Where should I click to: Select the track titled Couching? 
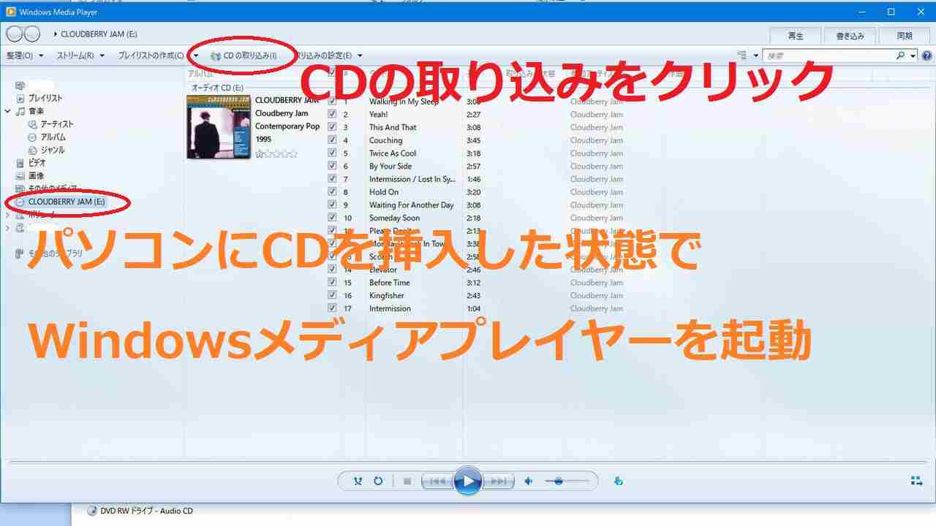[x=386, y=140]
